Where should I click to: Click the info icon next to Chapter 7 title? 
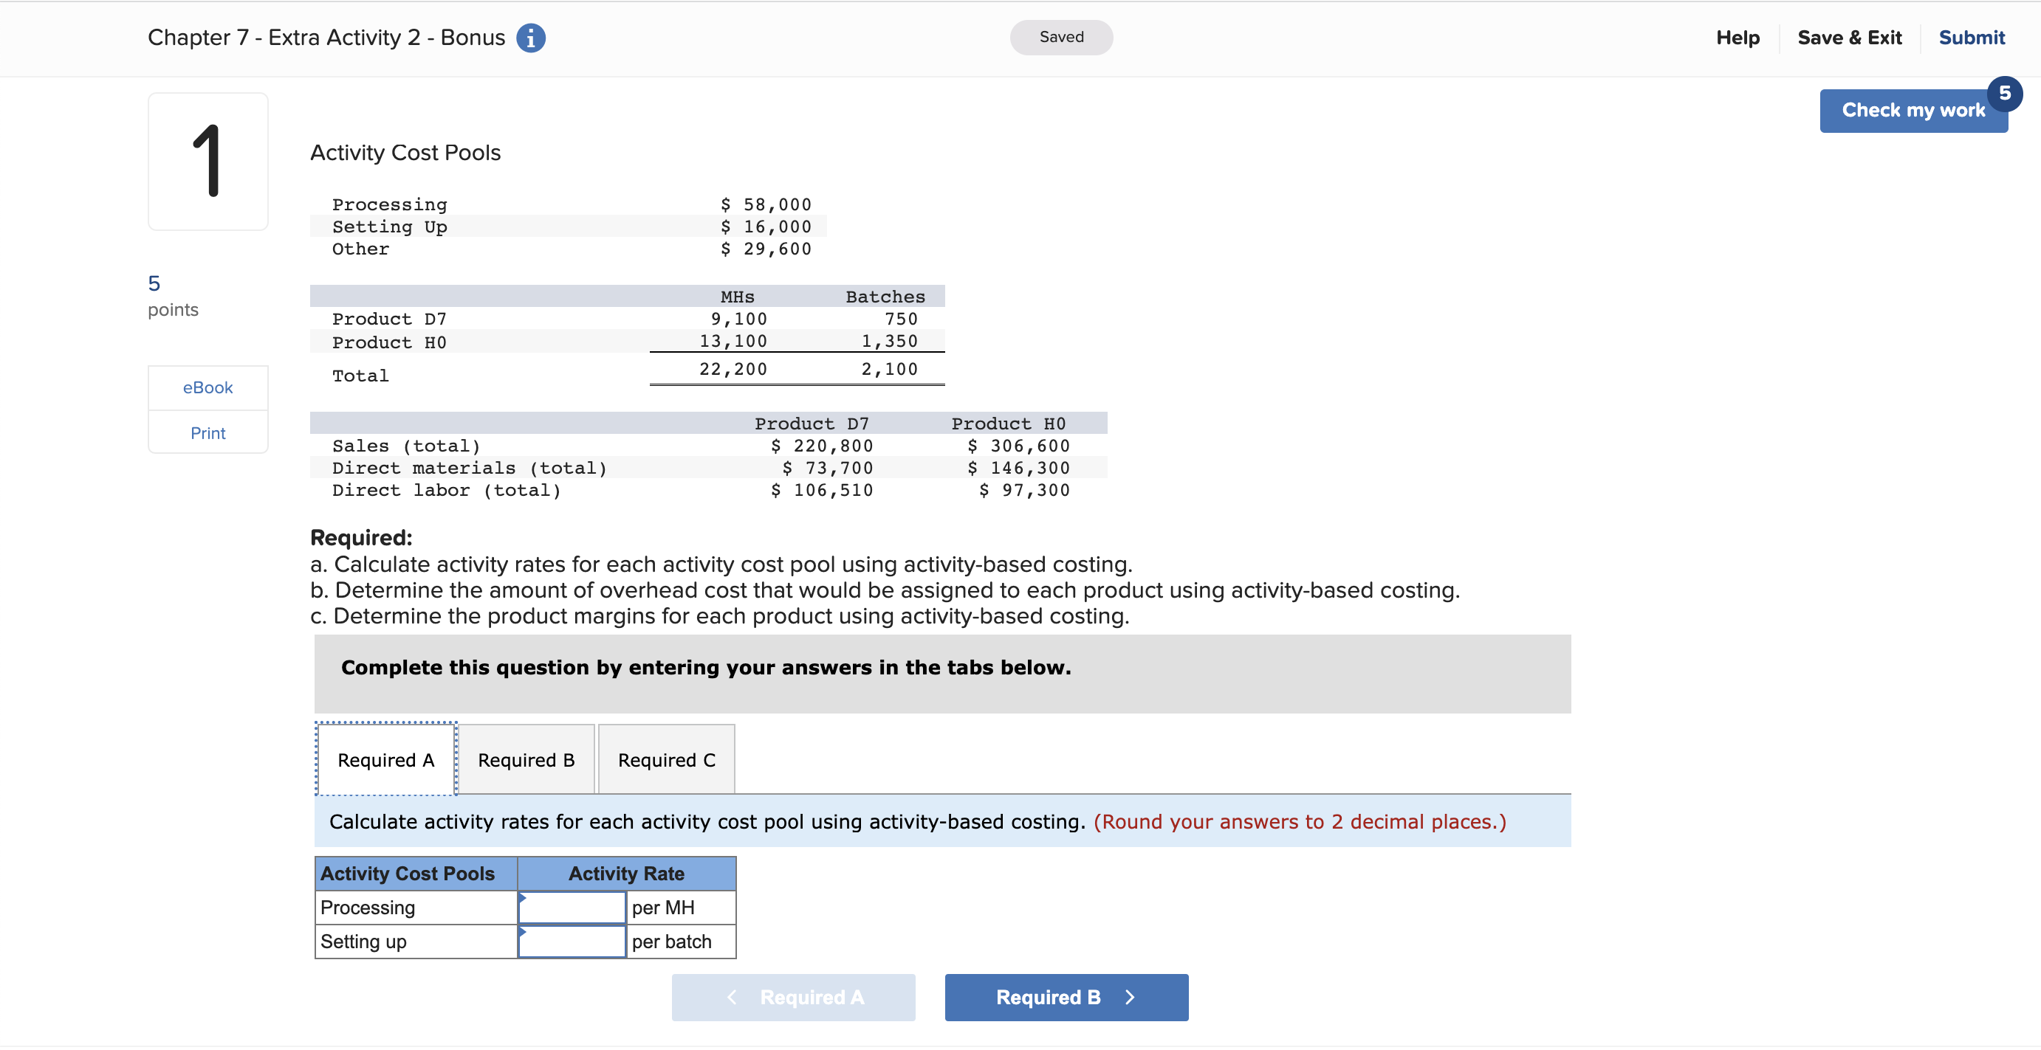pyautogui.click(x=530, y=37)
